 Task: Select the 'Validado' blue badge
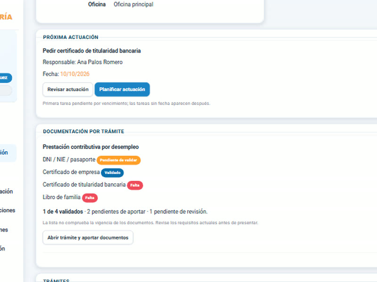(x=112, y=172)
